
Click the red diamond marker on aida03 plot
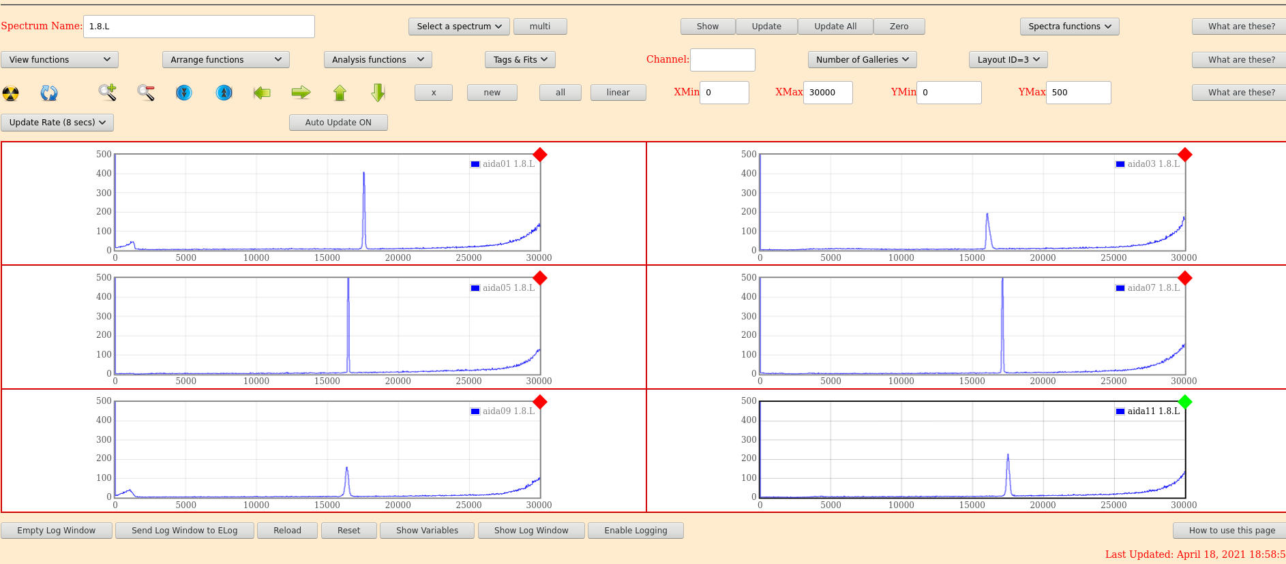(1185, 155)
